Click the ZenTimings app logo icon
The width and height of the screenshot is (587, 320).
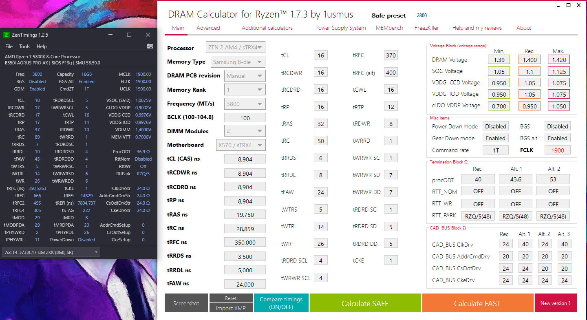(x=6, y=35)
